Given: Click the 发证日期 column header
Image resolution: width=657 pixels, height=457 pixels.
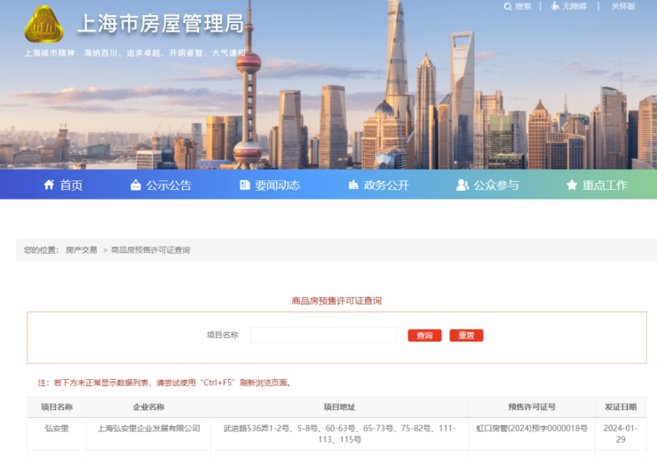Looking at the screenshot, I should pos(621,406).
